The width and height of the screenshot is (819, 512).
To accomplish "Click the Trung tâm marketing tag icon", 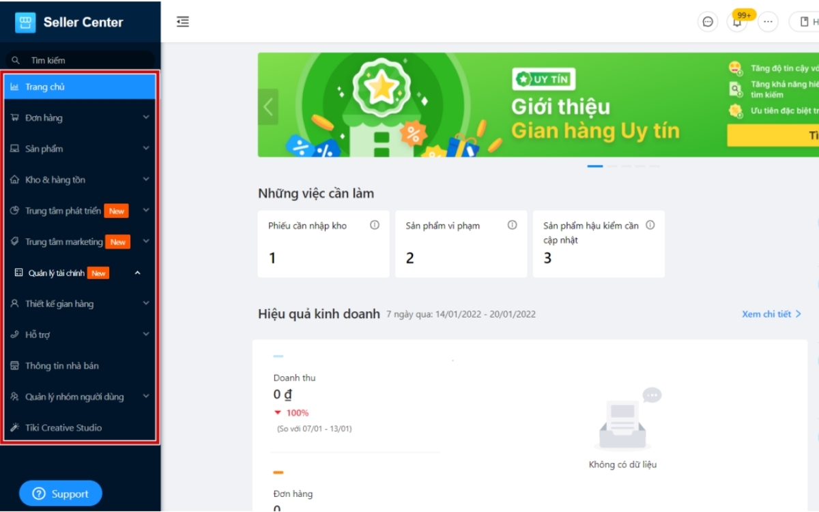I will point(14,242).
